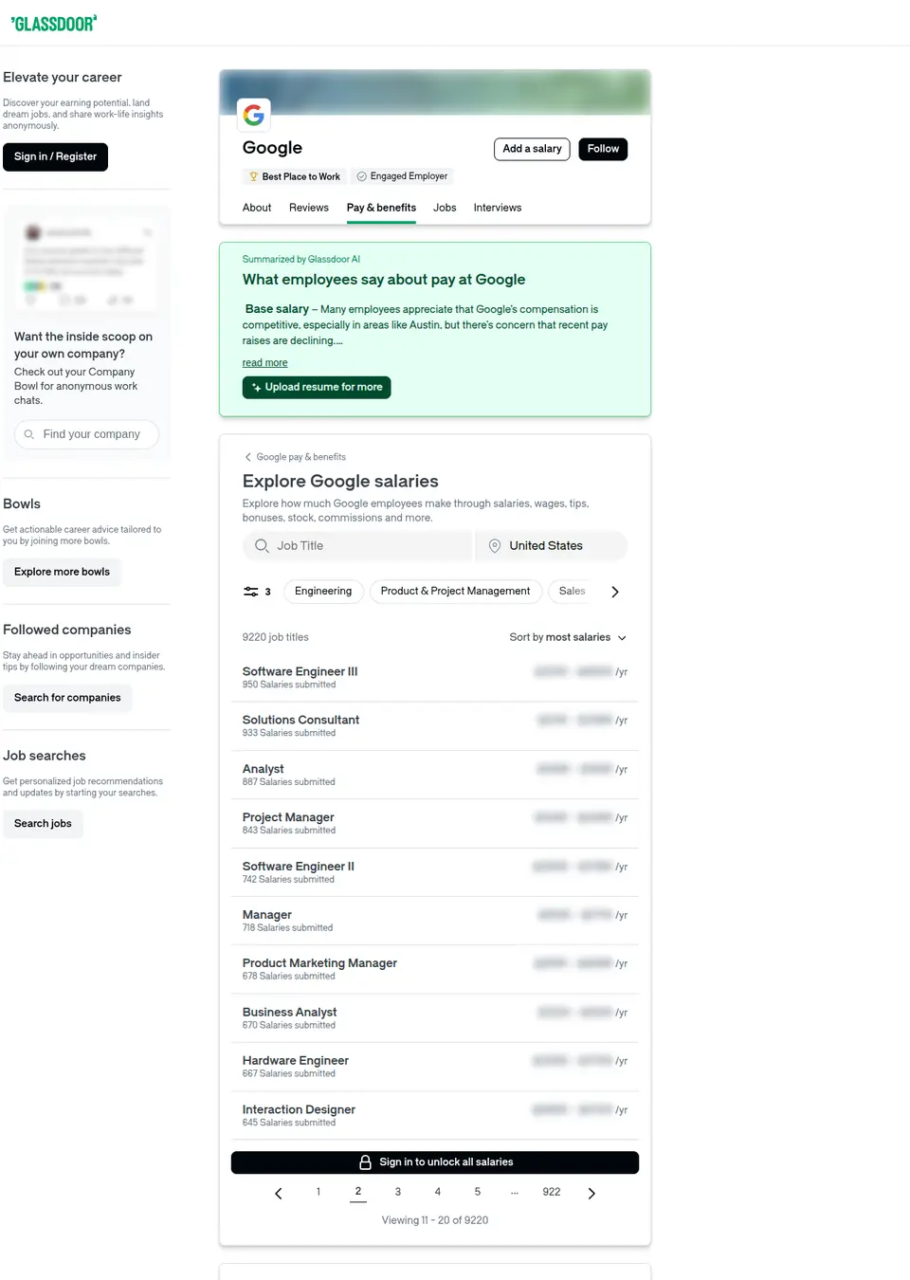The image size is (910, 1280).
Task: Click the magnifier icon in Find your company
Action: click(x=29, y=434)
